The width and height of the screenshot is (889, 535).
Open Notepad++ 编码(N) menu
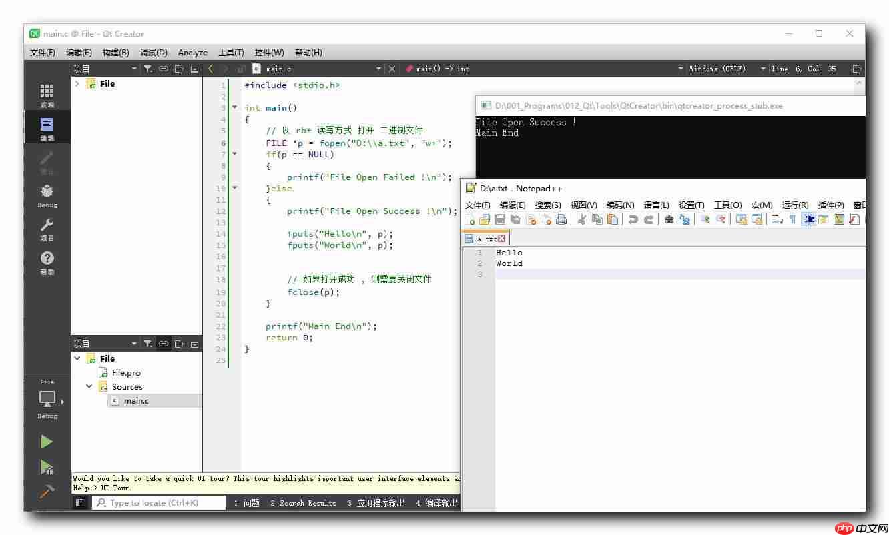[620, 205]
